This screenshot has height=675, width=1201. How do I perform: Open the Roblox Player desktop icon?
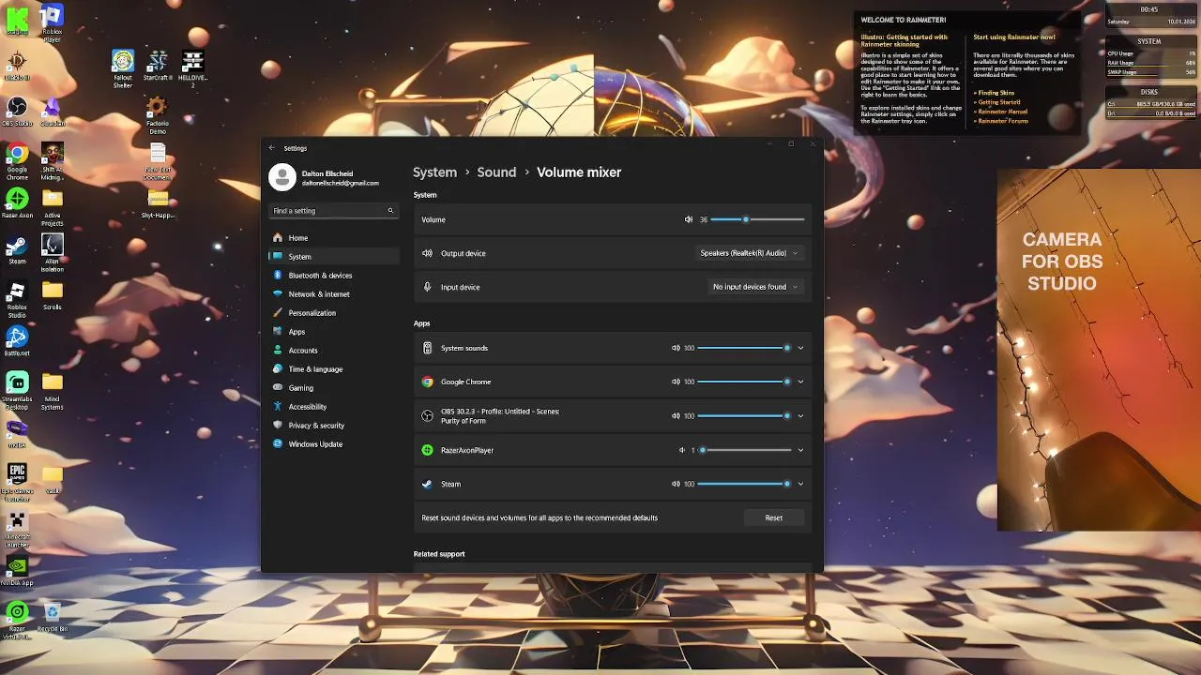[x=53, y=23]
